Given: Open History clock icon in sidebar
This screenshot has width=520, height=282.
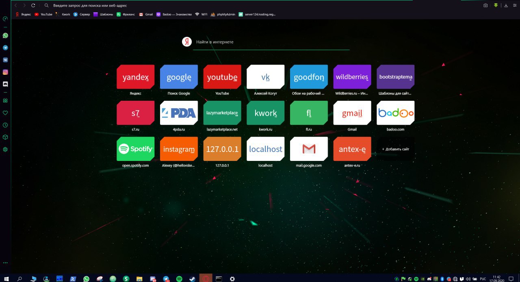Looking at the screenshot, I should coord(5,125).
